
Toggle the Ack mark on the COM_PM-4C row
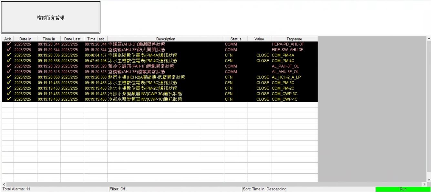coord(9,61)
